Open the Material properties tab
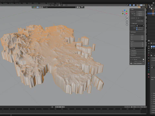This screenshot has height=116, width=155. [x=149, y=74]
